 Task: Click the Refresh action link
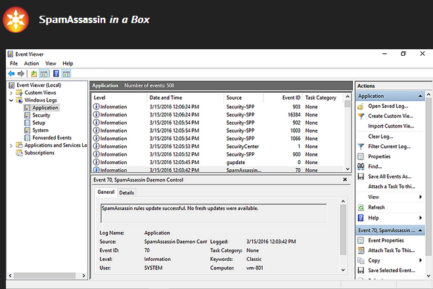tap(376, 208)
